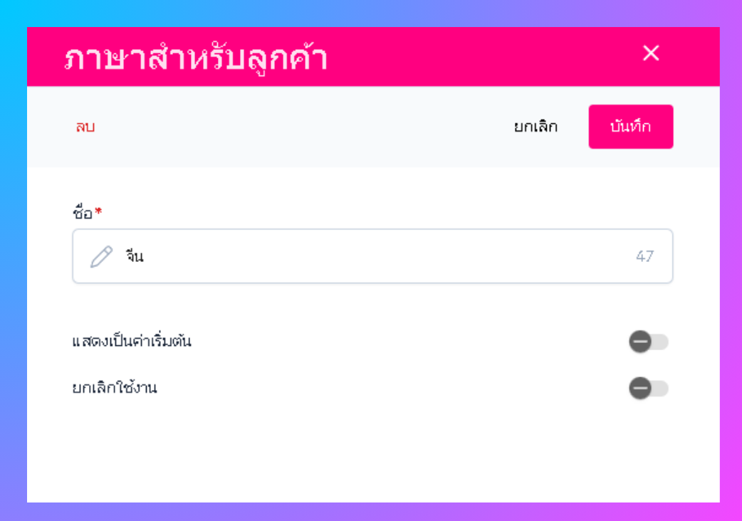Click the pencil edit icon in name field
742x521 pixels.
coord(101,256)
